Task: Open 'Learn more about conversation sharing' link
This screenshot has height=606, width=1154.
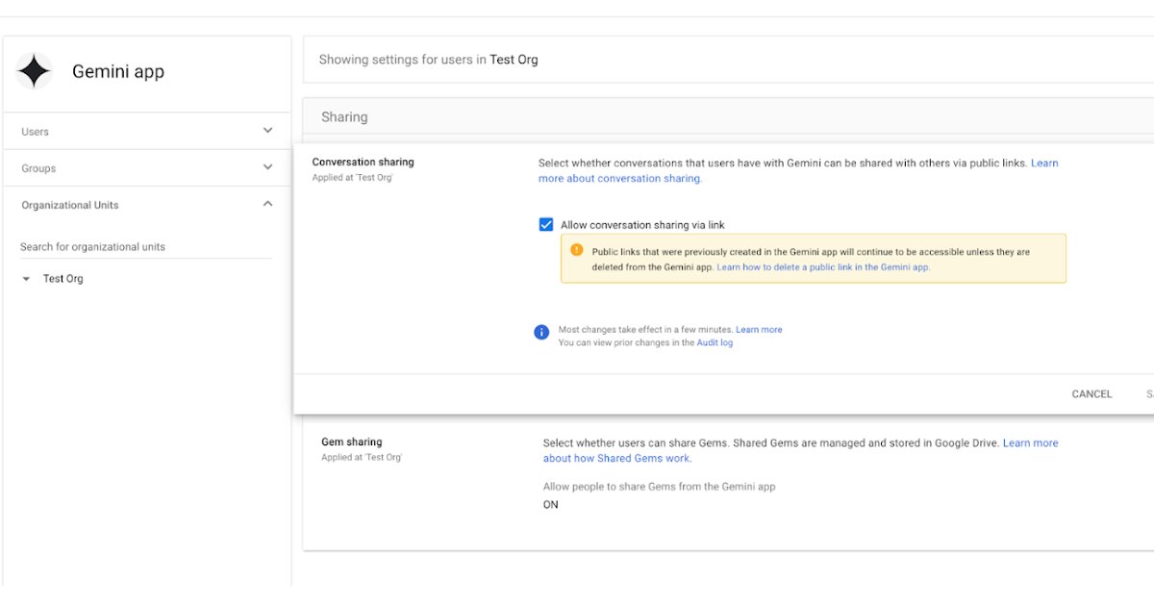Action: 618,178
